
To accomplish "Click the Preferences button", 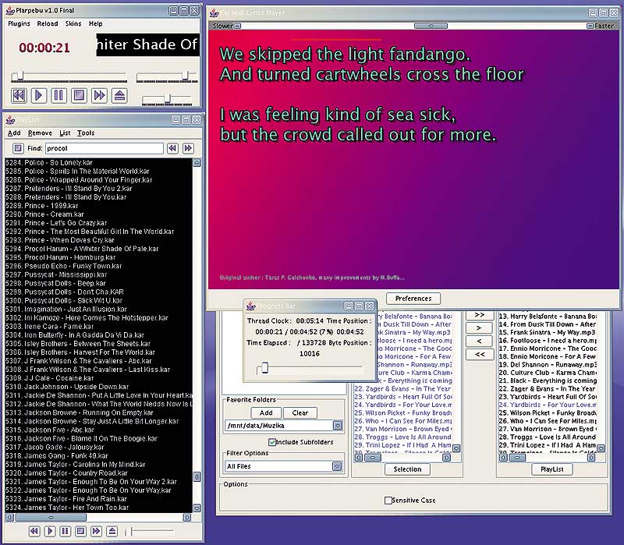I will [413, 299].
